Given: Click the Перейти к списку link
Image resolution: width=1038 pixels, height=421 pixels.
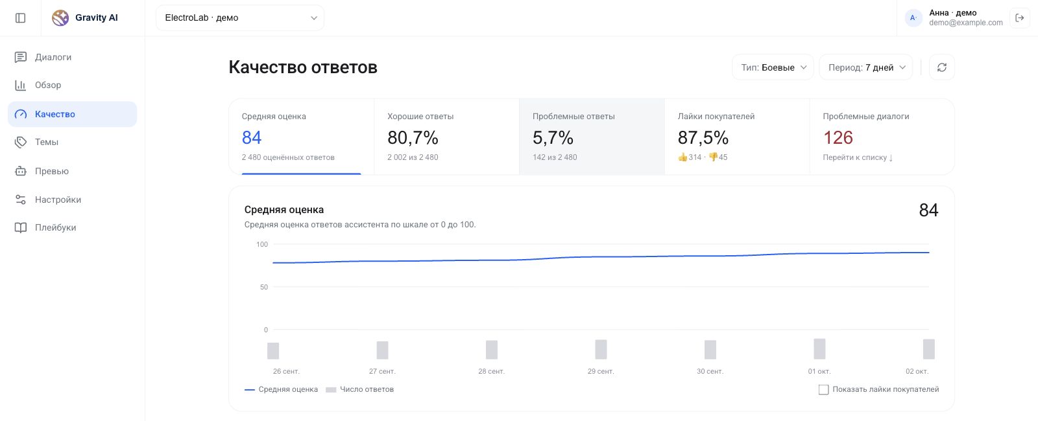Looking at the screenshot, I should pos(858,157).
